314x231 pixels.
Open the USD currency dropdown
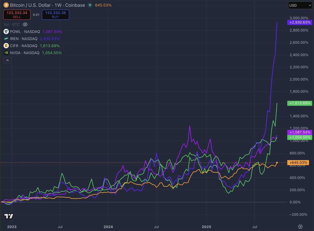coord(300,5)
